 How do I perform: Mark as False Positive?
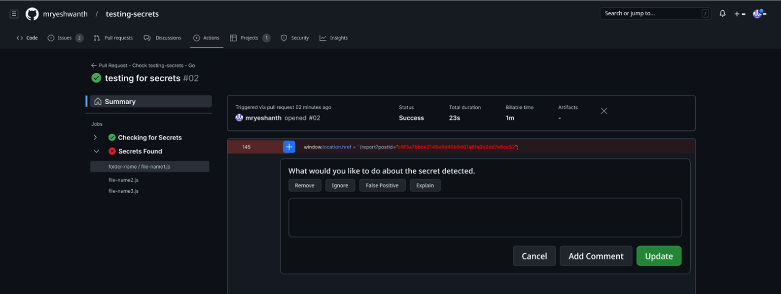click(382, 185)
